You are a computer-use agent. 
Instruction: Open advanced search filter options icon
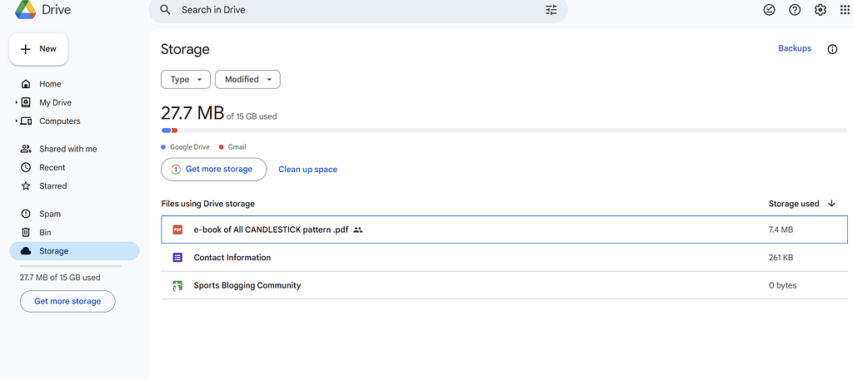click(x=551, y=10)
